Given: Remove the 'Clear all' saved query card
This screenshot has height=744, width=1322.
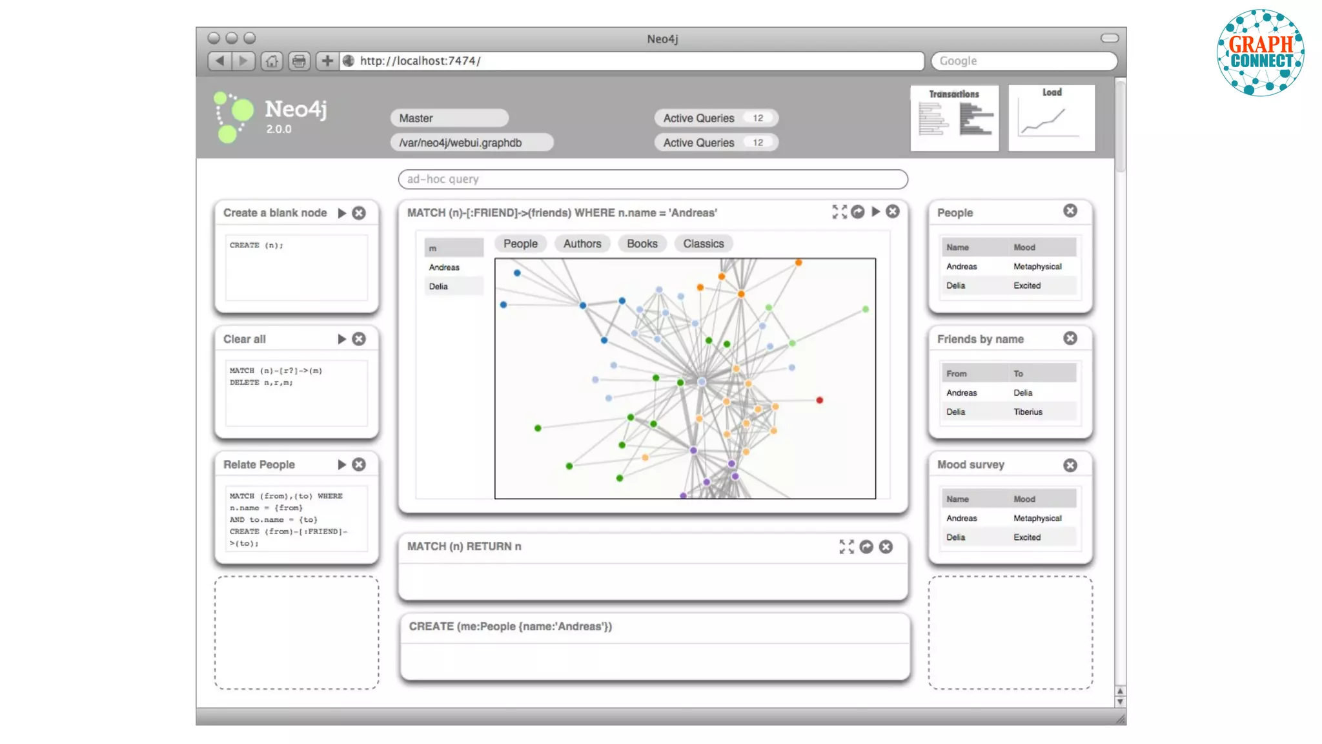Looking at the screenshot, I should tap(359, 339).
